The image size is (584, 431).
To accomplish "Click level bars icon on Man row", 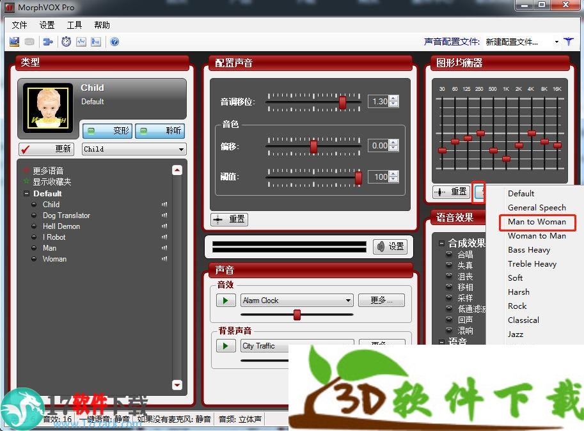I will (164, 247).
